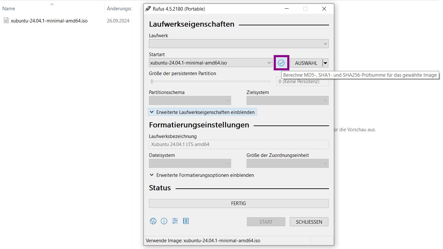Show the Rufus about info icon
This screenshot has height=249, width=443.
pyautogui.click(x=164, y=221)
